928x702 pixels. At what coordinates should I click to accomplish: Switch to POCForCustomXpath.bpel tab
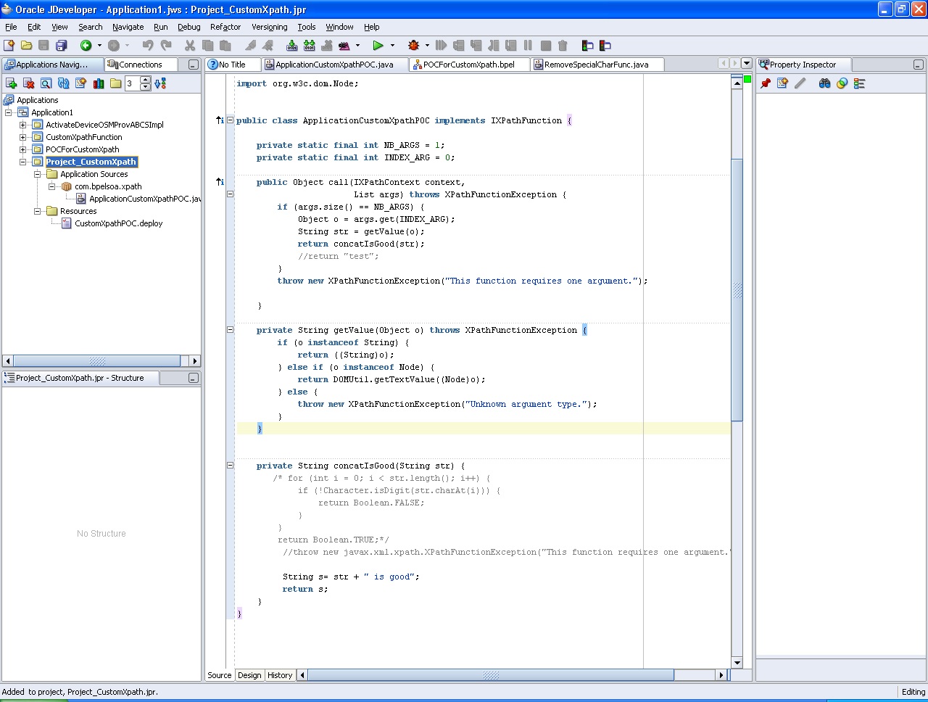469,65
